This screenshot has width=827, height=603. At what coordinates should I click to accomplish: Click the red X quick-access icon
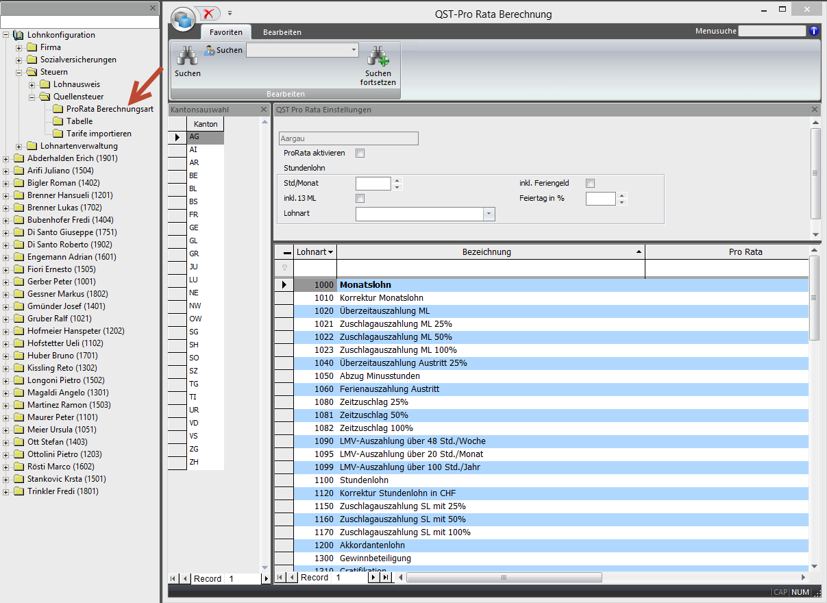208,13
